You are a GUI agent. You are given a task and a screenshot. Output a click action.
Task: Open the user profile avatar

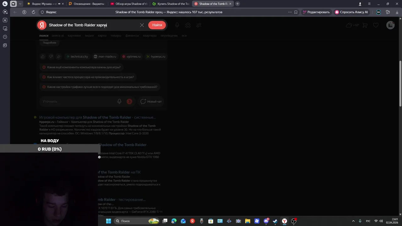[390, 25]
